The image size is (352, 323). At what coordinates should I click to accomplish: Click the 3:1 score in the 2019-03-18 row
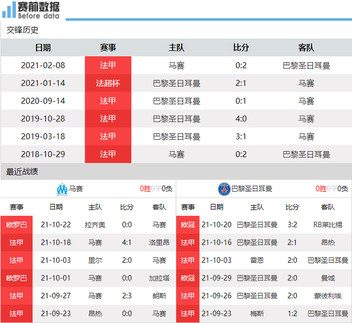click(241, 136)
